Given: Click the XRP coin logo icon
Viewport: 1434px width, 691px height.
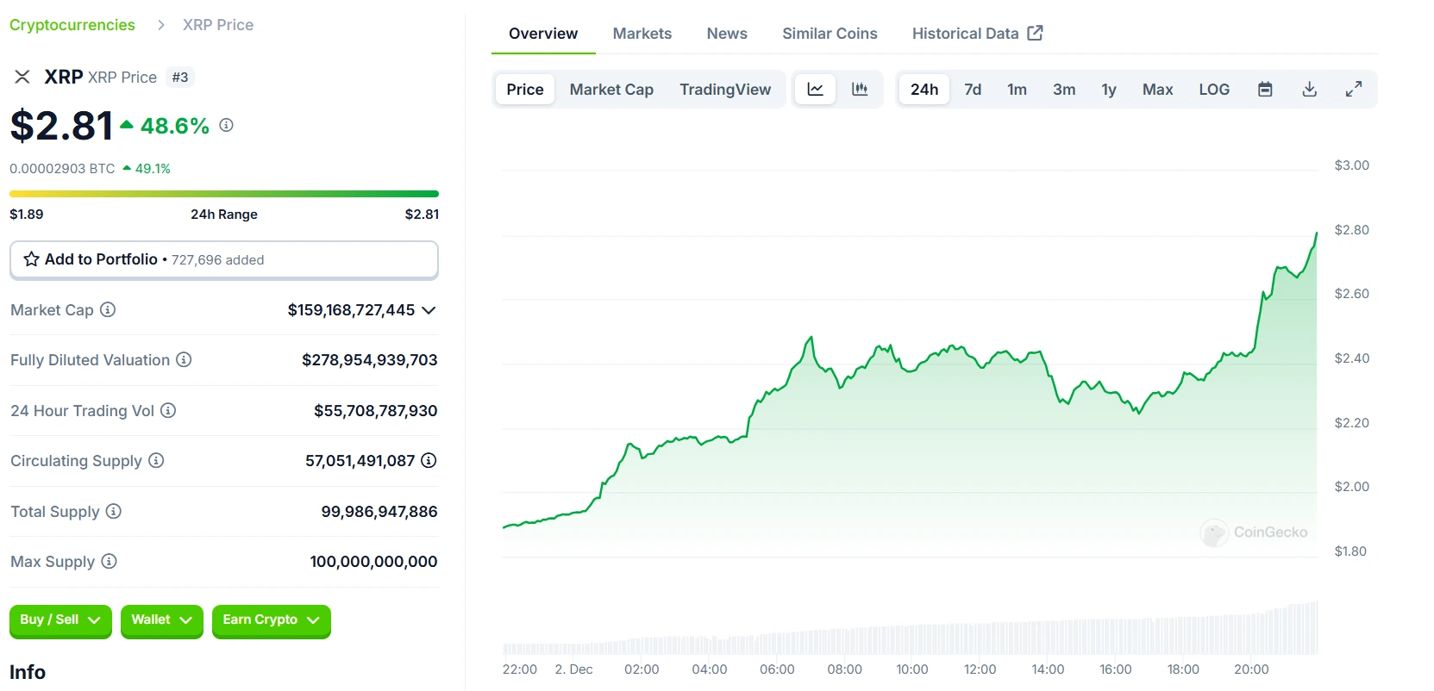Looking at the screenshot, I should [x=22, y=77].
